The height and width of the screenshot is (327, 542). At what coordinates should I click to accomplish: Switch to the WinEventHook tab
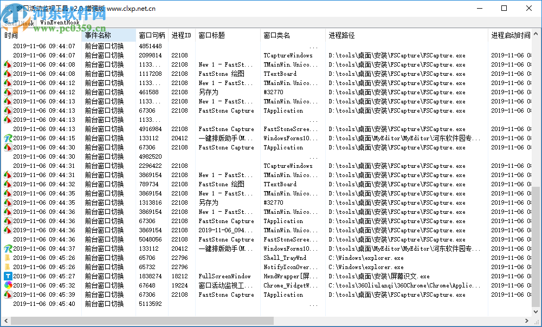pyautogui.click(x=60, y=22)
